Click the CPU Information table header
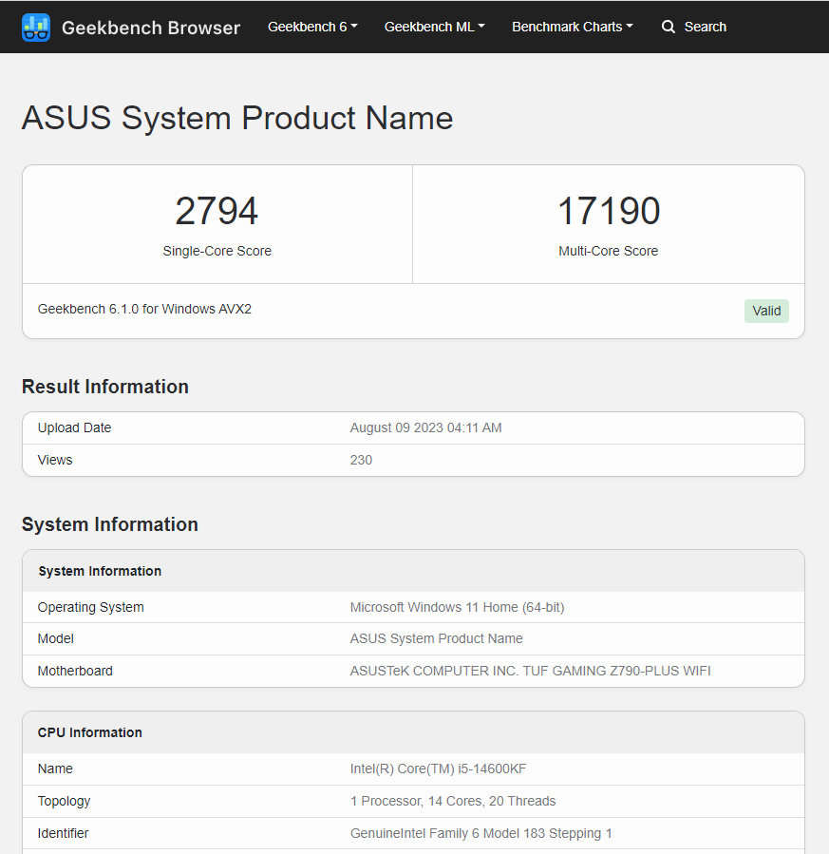 coord(90,732)
